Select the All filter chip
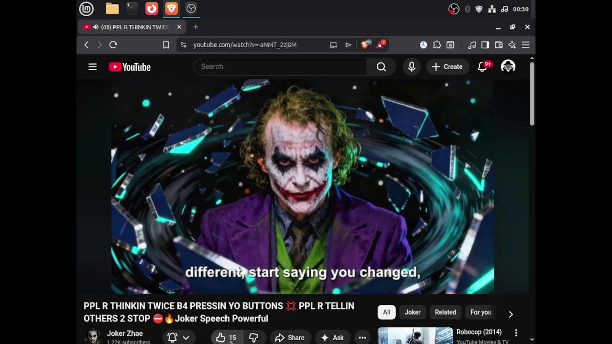This screenshot has width=612, height=344. (x=386, y=312)
